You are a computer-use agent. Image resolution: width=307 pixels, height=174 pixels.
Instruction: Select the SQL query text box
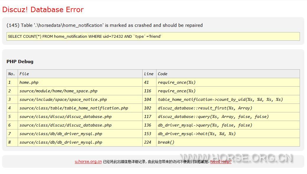pyautogui.click(x=153, y=36)
